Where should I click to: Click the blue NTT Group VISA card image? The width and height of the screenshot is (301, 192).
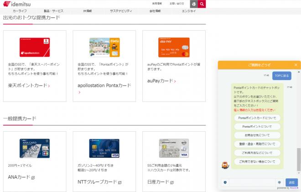(x=104, y=148)
